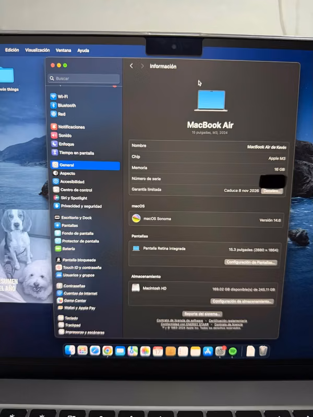Launch Spotify from the Dock

click(233, 351)
